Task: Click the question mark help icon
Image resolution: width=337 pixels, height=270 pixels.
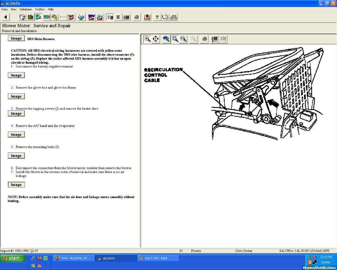Action: tap(157, 17)
